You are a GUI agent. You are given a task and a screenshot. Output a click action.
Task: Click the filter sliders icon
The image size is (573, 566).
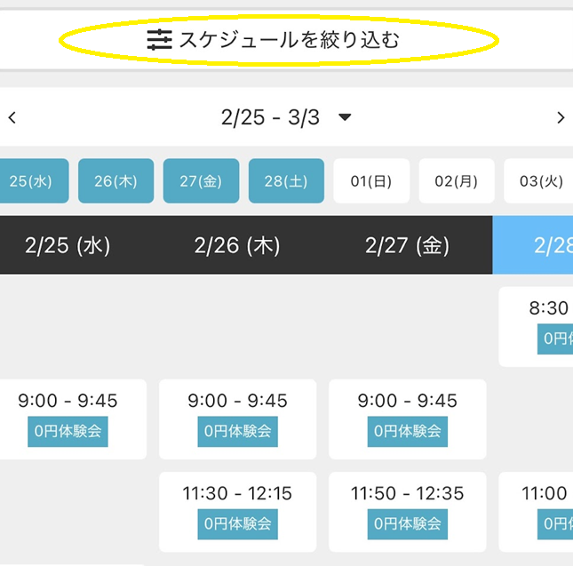coord(159,40)
